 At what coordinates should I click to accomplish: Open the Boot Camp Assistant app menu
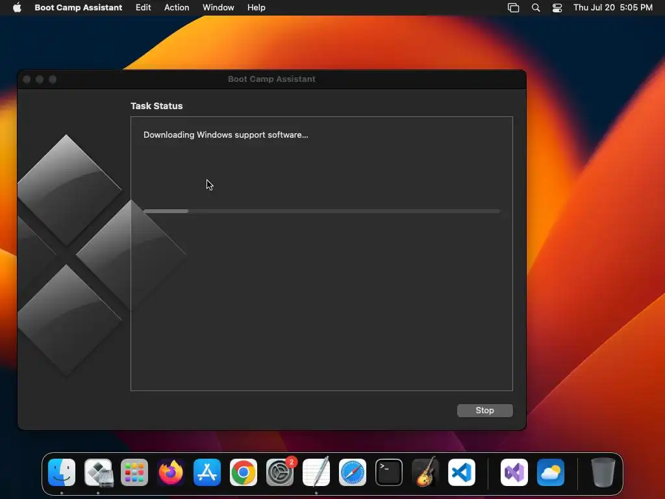pyautogui.click(x=79, y=7)
